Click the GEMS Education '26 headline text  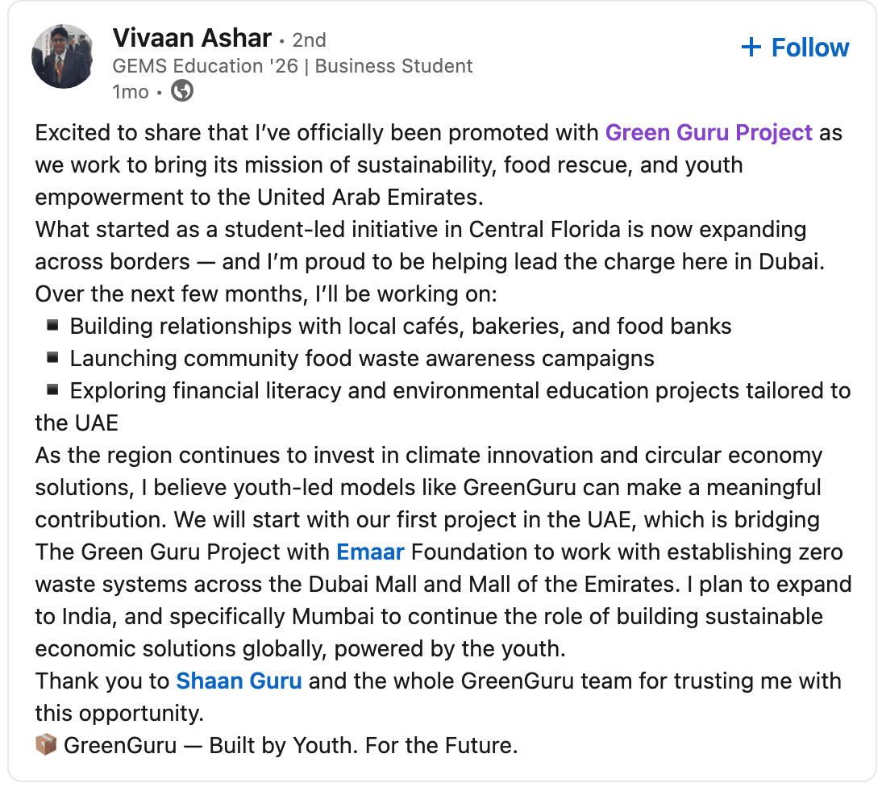point(292,65)
